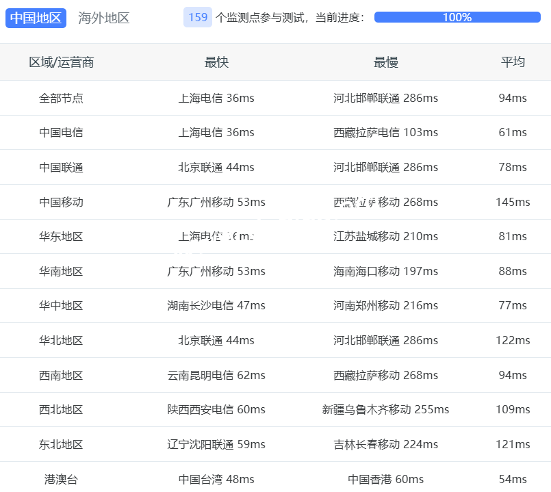Image resolution: width=551 pixels, height=492 pixels.
Task: Click the 新疆乌鲁木齐移动 255ms cell
Action: coord(385,409)
